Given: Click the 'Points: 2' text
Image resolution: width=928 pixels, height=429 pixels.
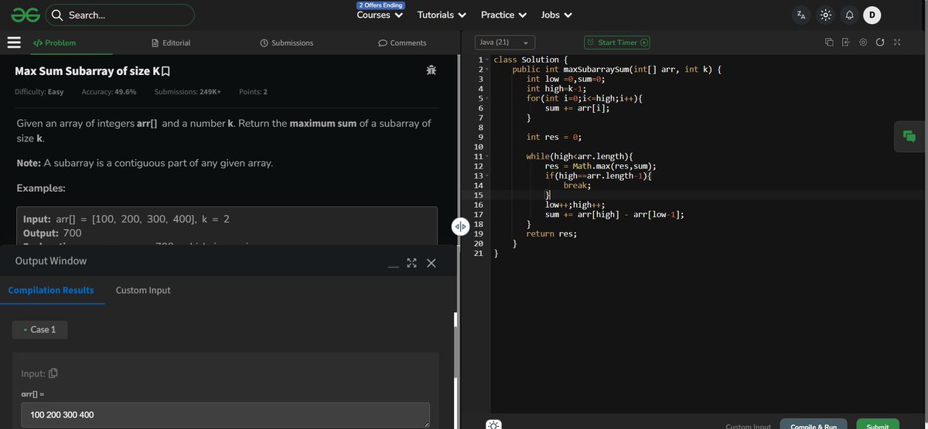Looking at the screenshot, I should (254, 92).
